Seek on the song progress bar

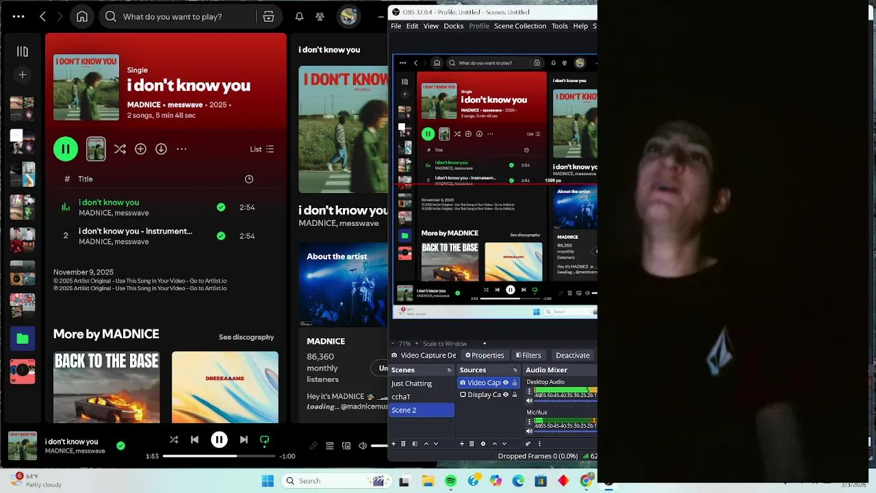(x=219, y=456)
